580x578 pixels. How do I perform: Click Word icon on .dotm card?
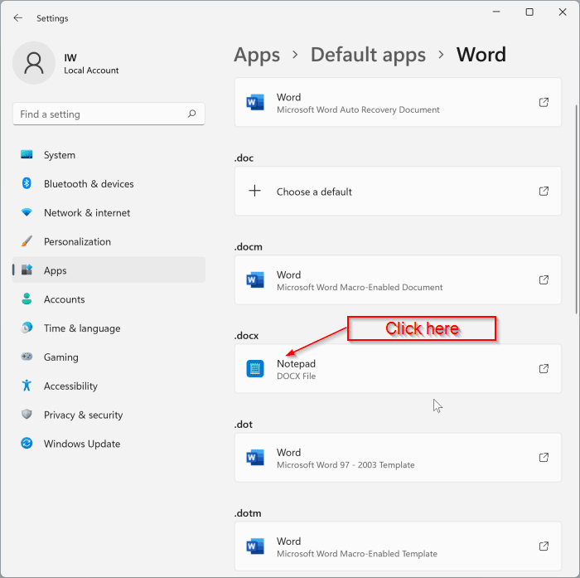[x=255, y=546]
